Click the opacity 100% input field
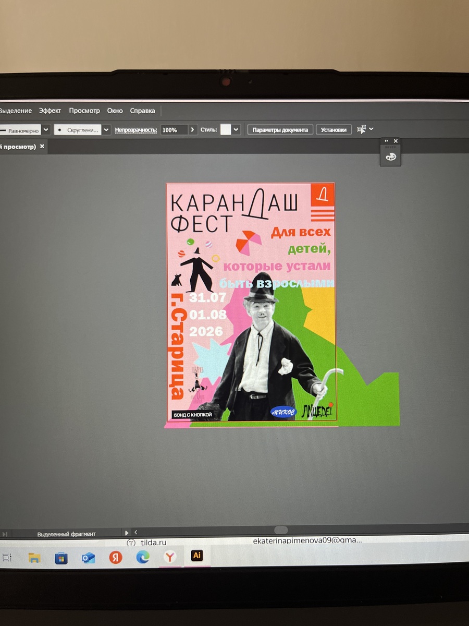The image size is (469, 626). coord(174,130)
